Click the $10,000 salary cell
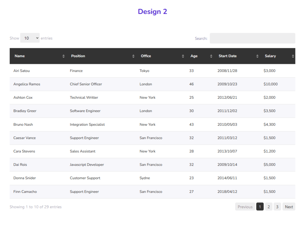 click(x=270, y=84)
